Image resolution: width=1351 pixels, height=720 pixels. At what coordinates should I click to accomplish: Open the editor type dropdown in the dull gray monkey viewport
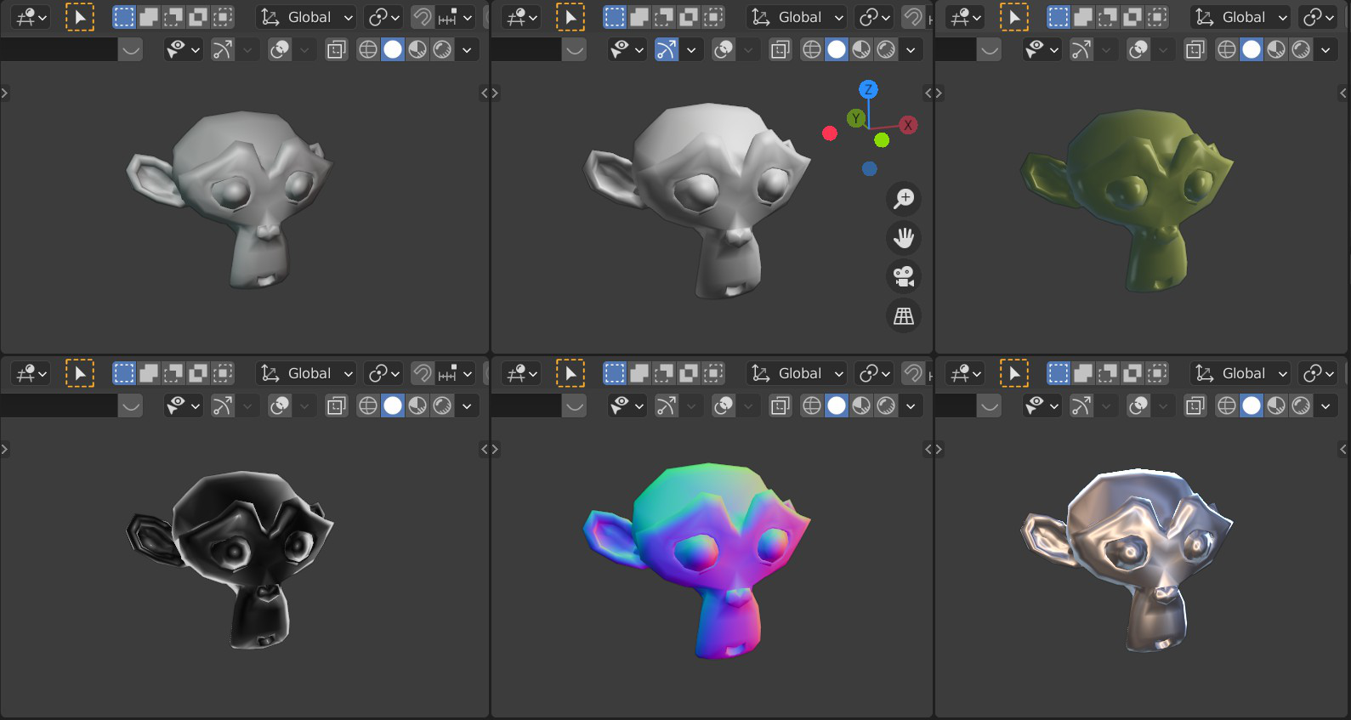31,17
